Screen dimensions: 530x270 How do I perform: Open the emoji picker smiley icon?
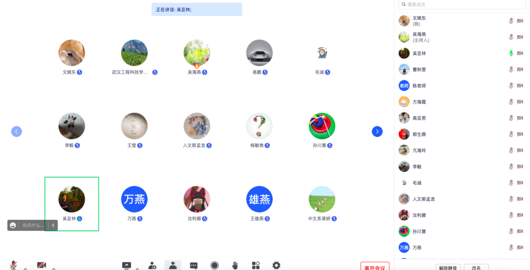(13, 225)
